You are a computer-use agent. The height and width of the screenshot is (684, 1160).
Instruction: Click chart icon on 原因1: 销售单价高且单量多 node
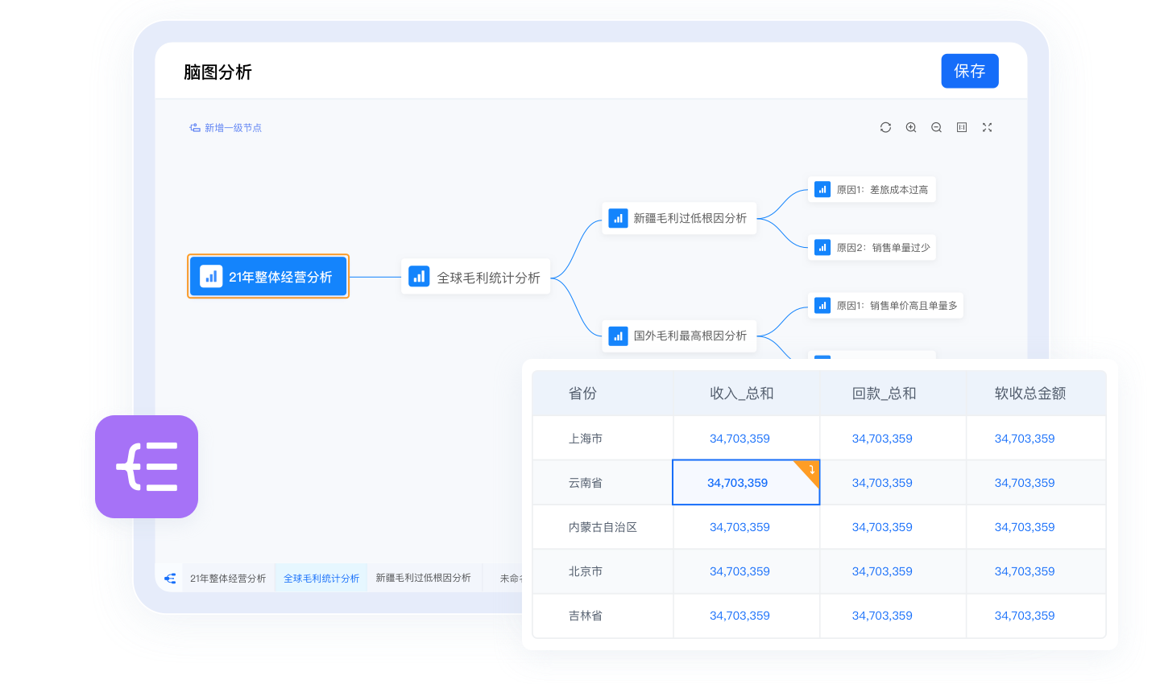[x=822, y=305]
